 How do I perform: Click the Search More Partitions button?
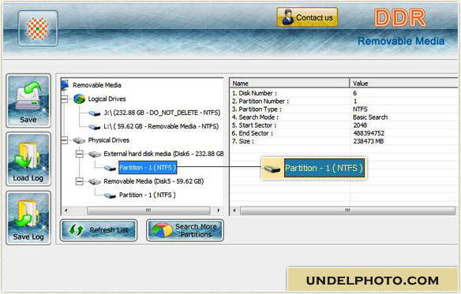[x=185, y=230]
